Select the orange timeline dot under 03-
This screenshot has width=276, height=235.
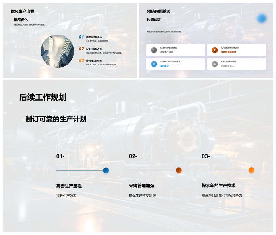251,170
